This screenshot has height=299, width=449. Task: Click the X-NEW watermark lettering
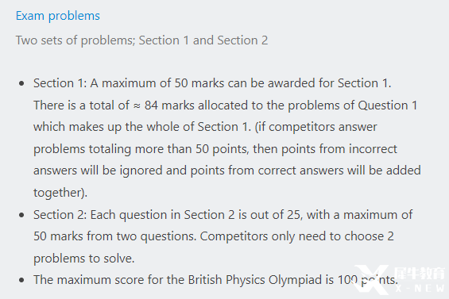[420, 288]
